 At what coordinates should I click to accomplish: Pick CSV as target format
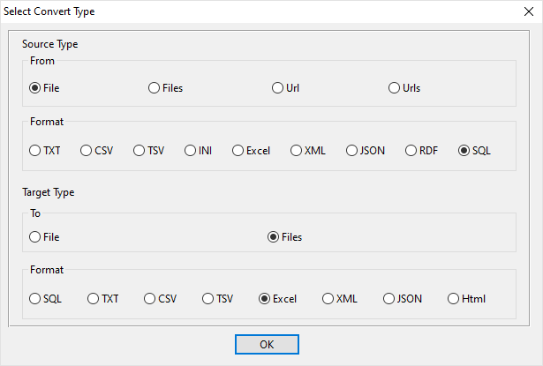click(x=150, y=299)
